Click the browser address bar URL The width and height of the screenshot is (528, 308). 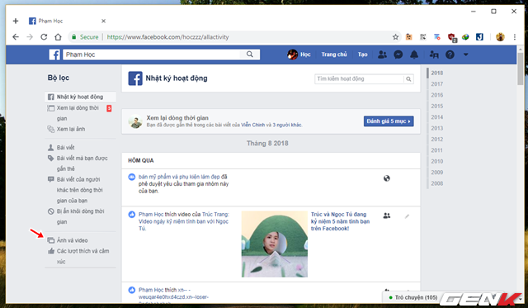tap(167, 36)
